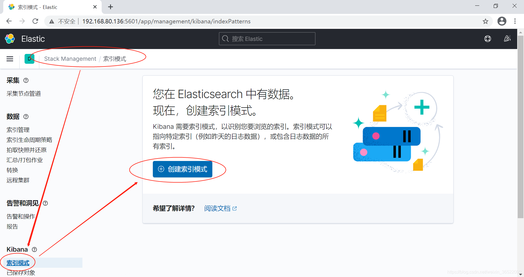Open 索引生命周期策略 in the sidebar

pos(29,140)
